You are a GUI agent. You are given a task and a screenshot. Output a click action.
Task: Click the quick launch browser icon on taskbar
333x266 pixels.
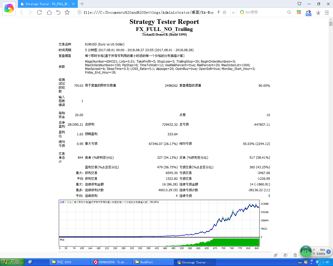(30, 262)
